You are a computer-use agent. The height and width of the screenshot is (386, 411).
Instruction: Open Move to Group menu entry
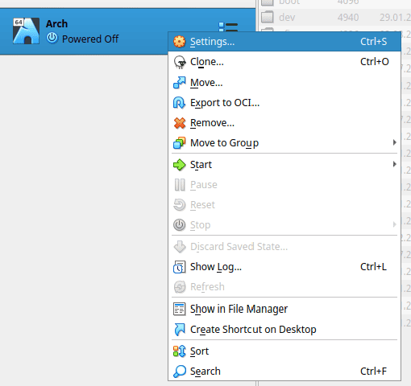coord(284,143)
